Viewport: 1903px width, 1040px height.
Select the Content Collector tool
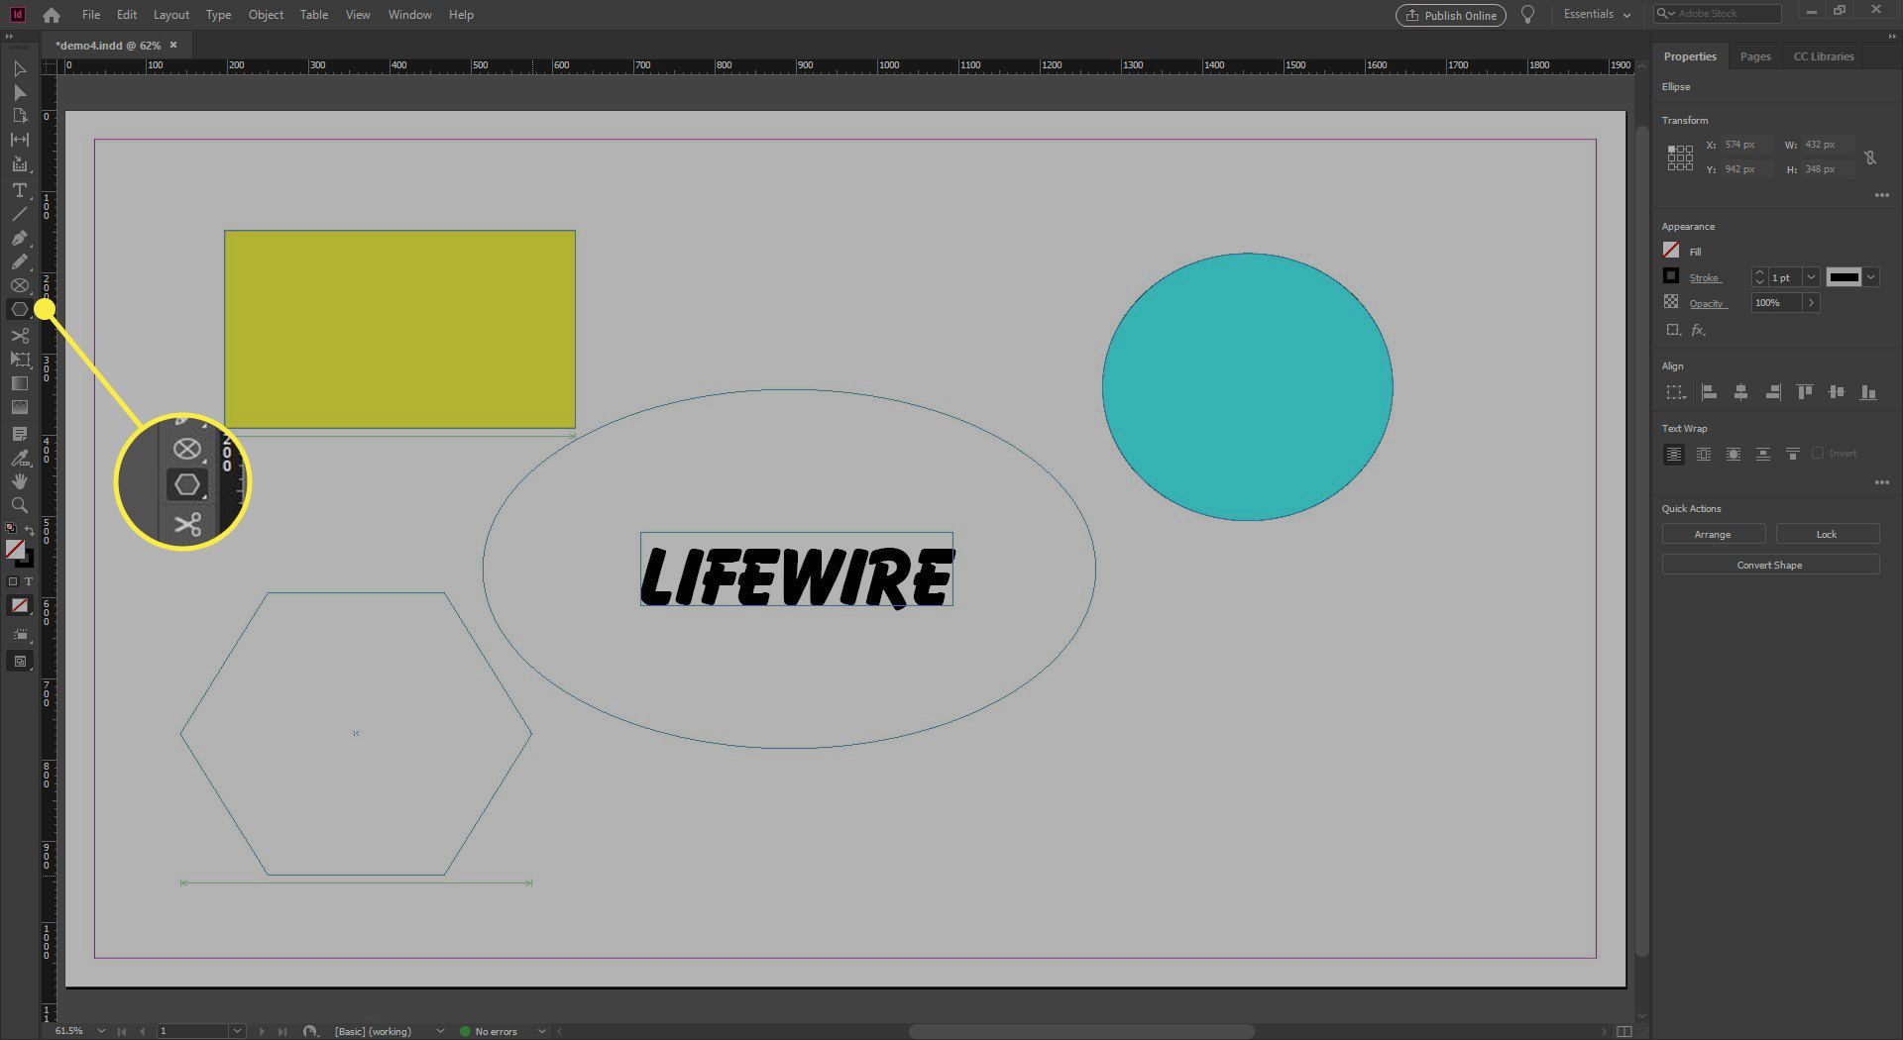[19, 164]
